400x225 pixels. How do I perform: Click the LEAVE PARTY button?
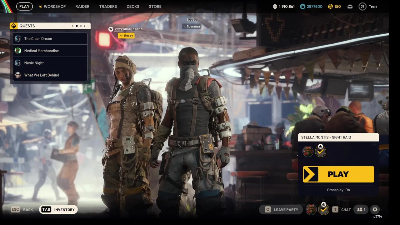point(281,209)
